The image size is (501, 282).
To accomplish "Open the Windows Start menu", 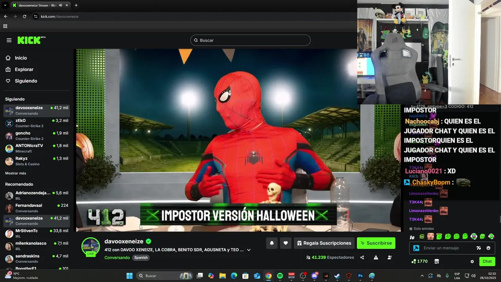I will click(130, 276).
